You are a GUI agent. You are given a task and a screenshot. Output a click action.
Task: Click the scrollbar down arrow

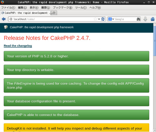155,130
